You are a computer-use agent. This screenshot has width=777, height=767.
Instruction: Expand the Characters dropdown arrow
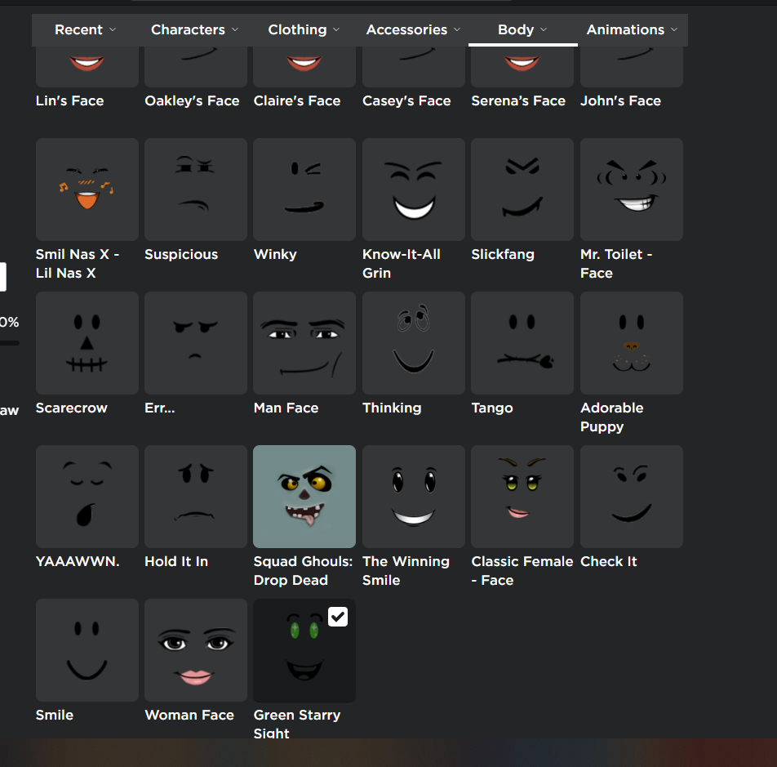coord(235,29)
